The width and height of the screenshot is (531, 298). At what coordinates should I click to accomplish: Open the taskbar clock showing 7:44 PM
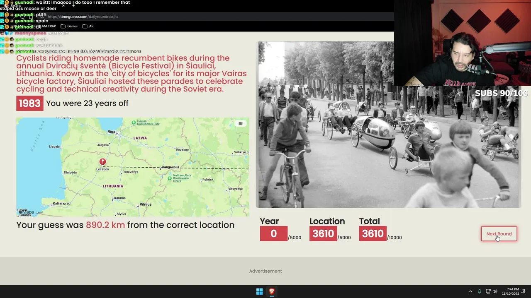[511, 291]
